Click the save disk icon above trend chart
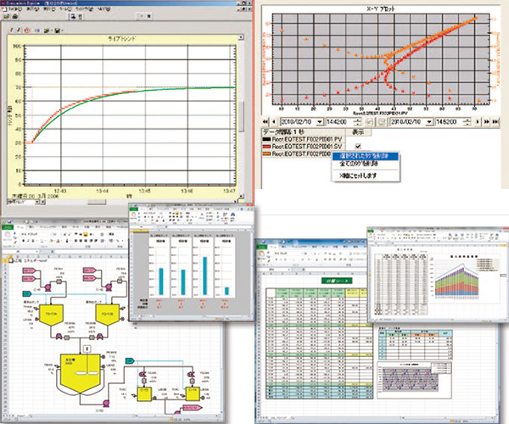The width and height of the screenshot is (509, 424). click(56, 32)
